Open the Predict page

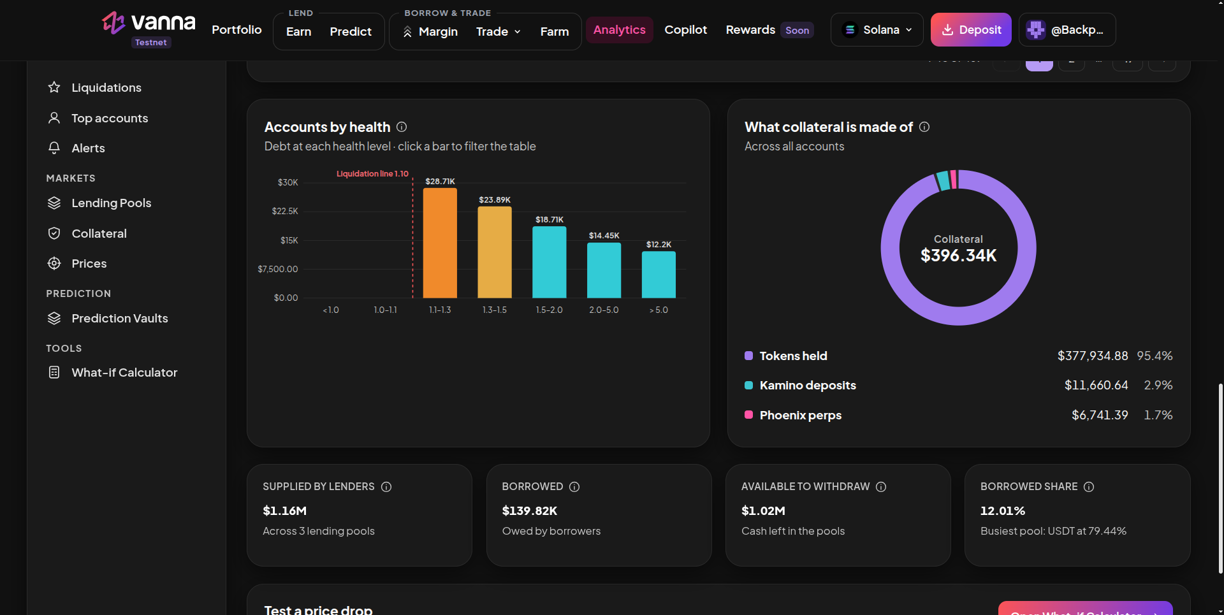click(x=351, y=32)
